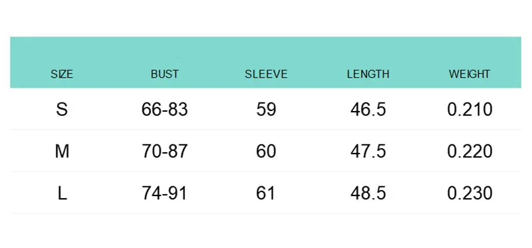
Task: Click bust value 74-91
Action: (x=164, y=193)
